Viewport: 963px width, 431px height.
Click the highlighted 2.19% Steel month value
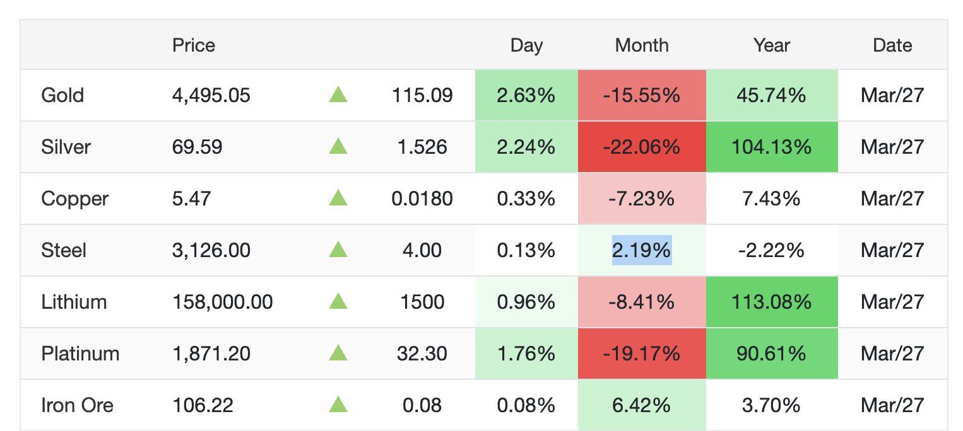[x=641, y=251]
